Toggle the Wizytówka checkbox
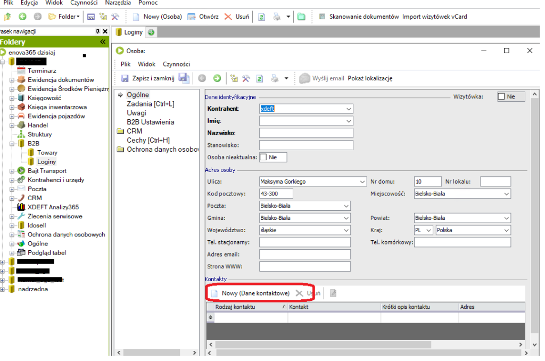Screen dimensions: 545x361 (501, 96)
